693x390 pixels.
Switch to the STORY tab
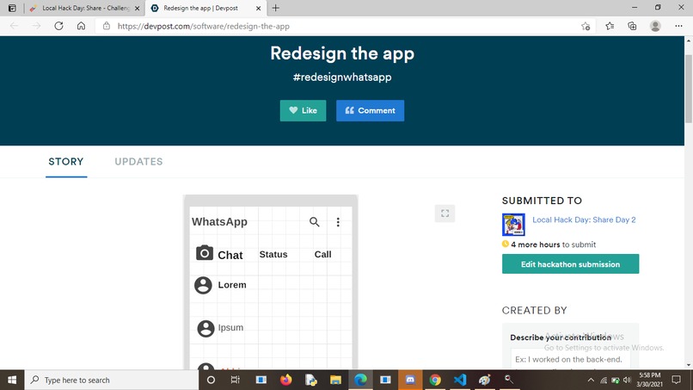point(66,162)
